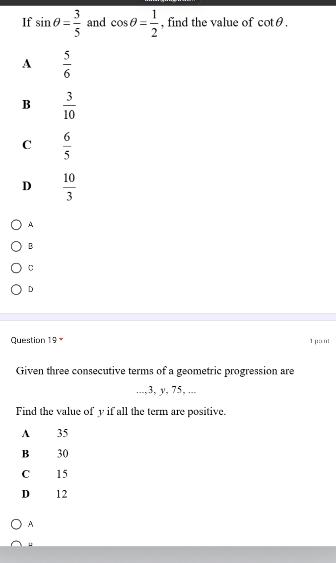This screenshot has width=336, height=563.
Task: Choose the 5/6 answer choice
Action: click(x=67, y=64)
